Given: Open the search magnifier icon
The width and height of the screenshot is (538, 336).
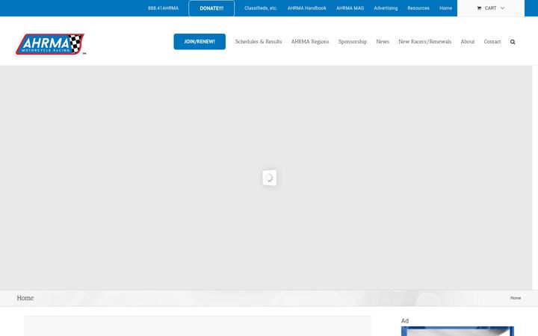Looking at the screenshot, I should pos(513,42).
